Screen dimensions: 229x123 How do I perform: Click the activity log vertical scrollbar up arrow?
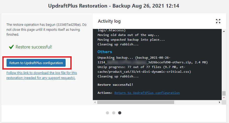[x=224, y=31]
